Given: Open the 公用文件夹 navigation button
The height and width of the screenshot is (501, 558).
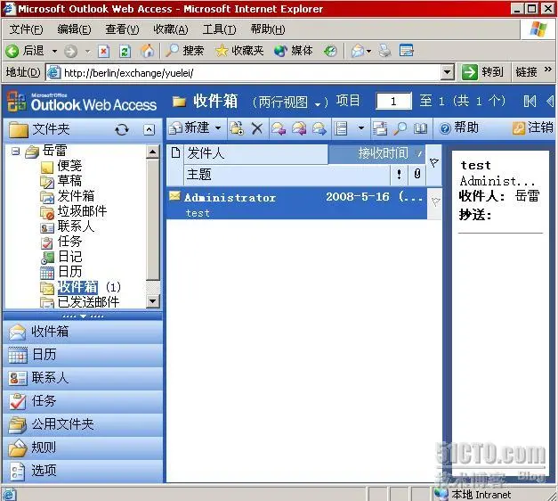Looking at the screenshot, I should [83, 424].
